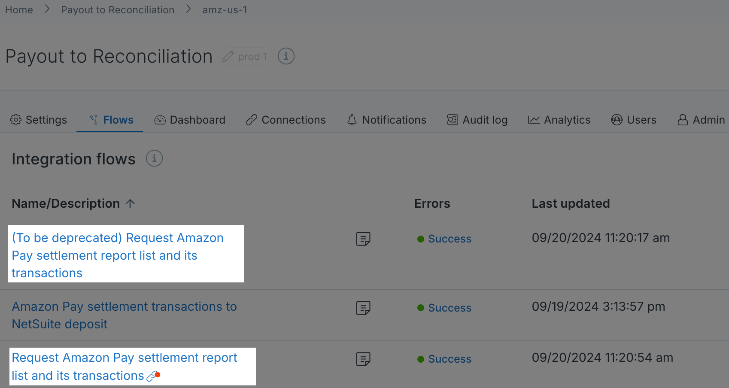The image size is (729, 388).
Task: Open Amazon Pay settlement transactions to NetSuite deposit
Action: click(x=125, y=315)
